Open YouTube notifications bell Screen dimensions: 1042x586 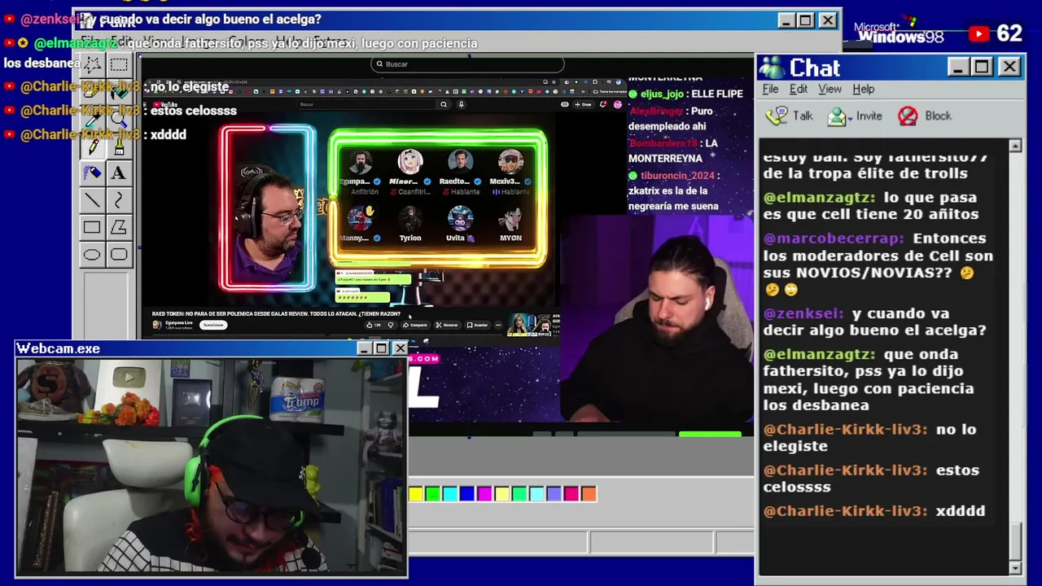coord(602,104)
